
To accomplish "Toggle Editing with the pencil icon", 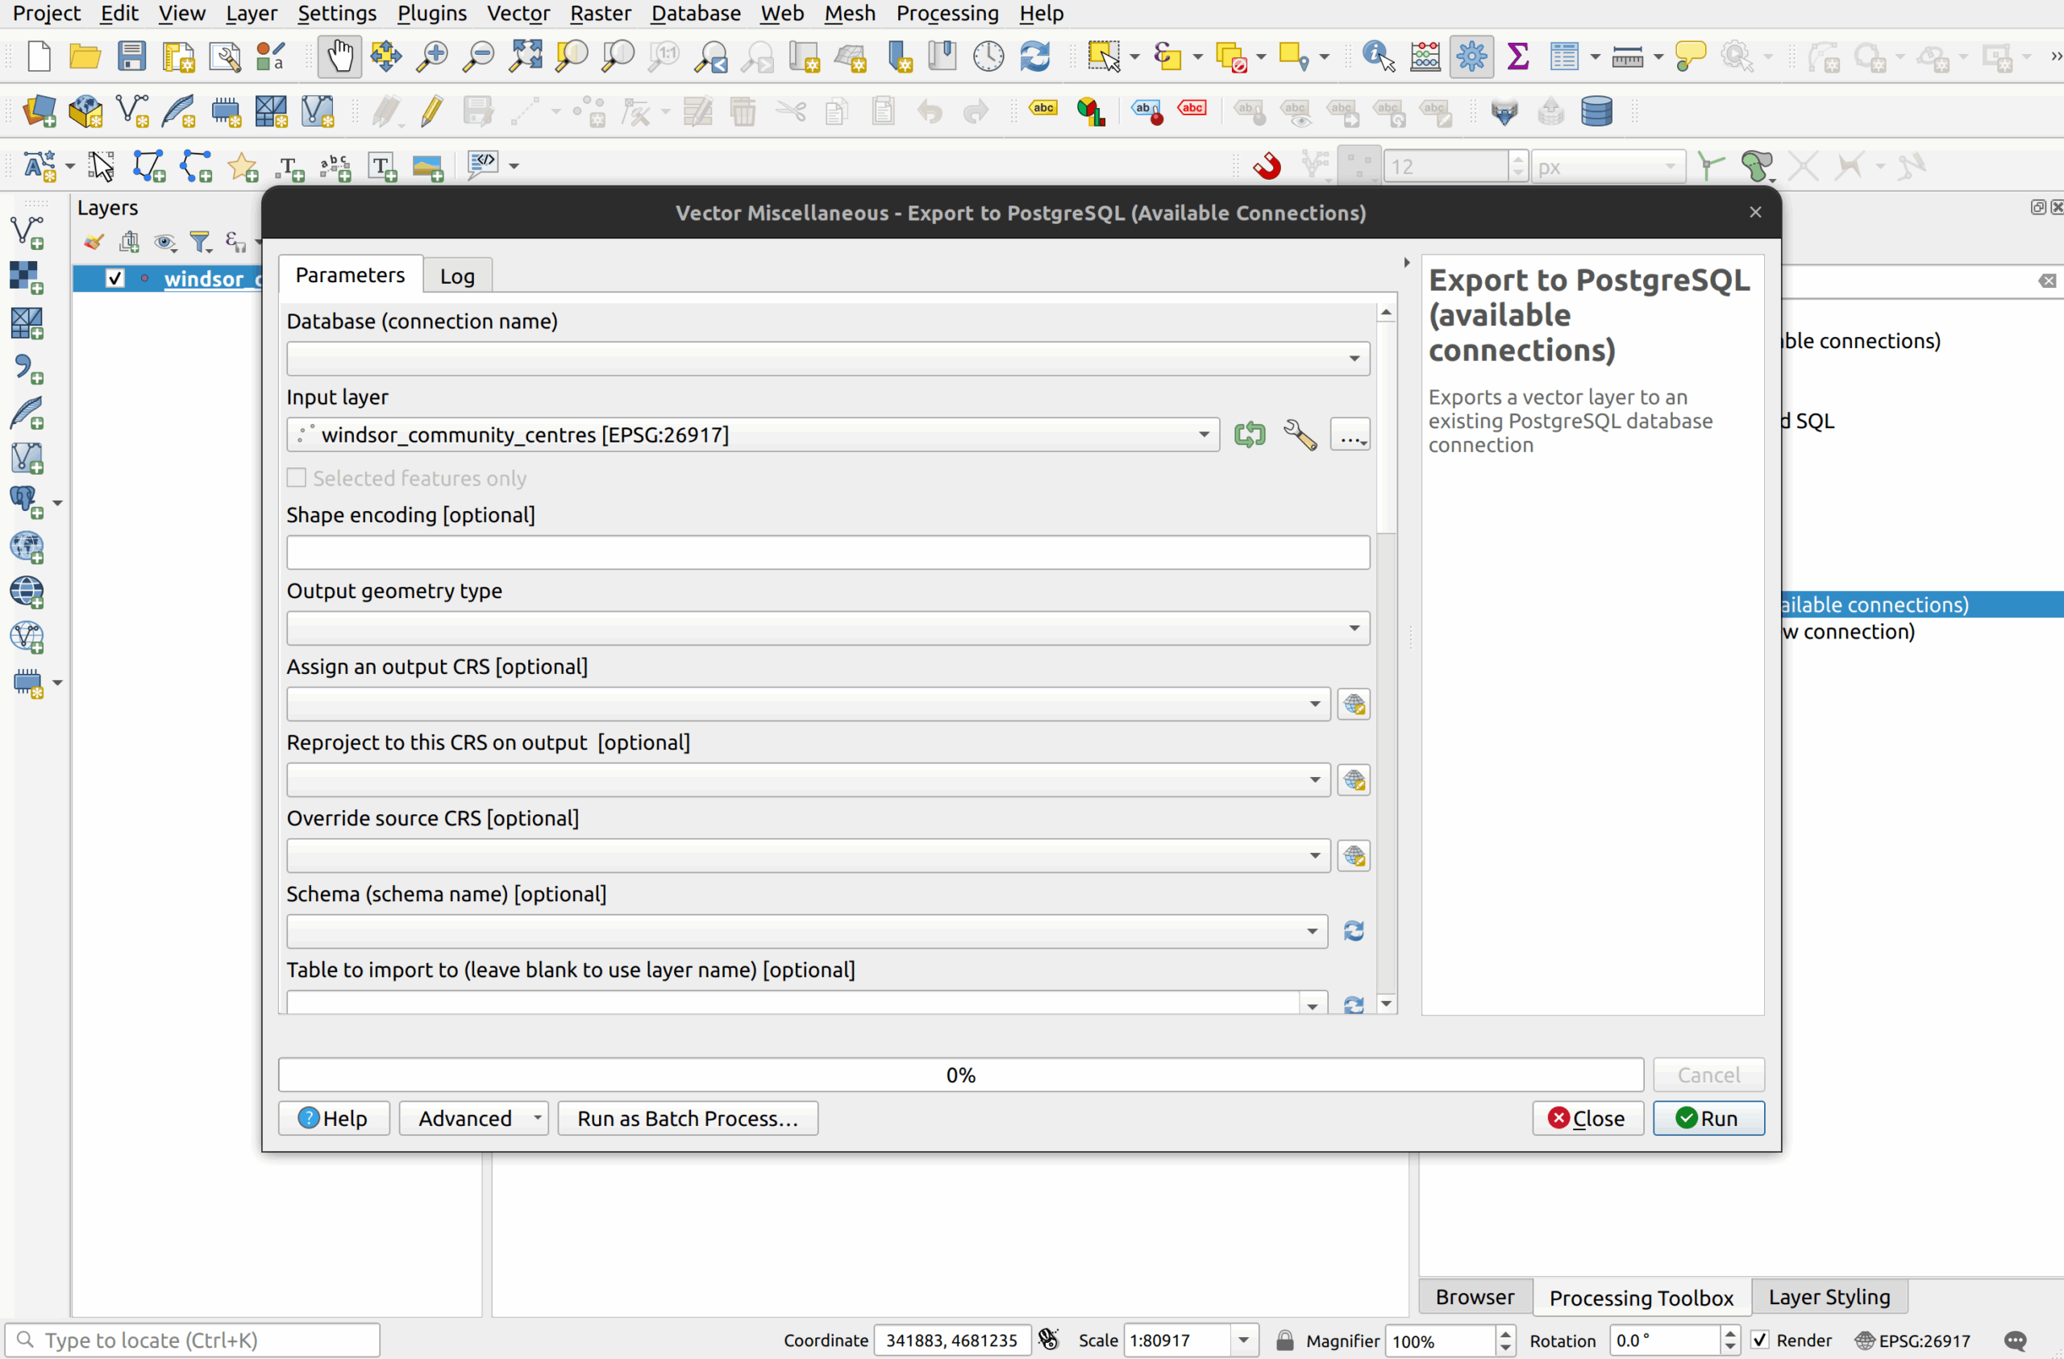I will coord(431,111).
